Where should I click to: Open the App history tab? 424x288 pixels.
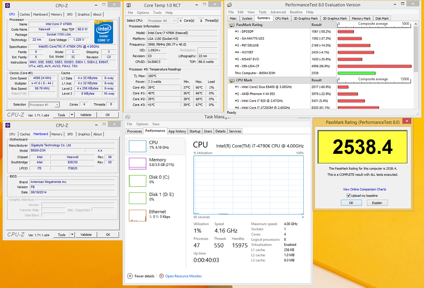(177, 131)
